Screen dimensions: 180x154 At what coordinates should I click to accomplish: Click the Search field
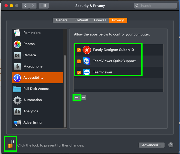click(156, 6)
